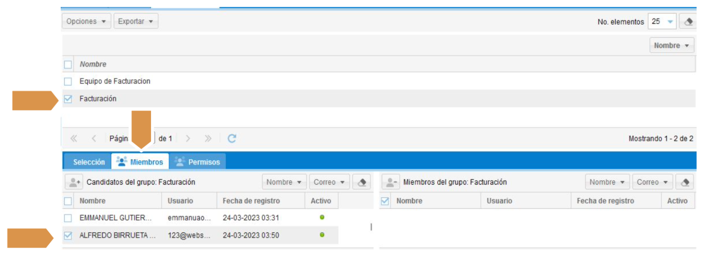Switch to the Selección tab
Viewport: 701px width, 257px height.
click(89, 162)
